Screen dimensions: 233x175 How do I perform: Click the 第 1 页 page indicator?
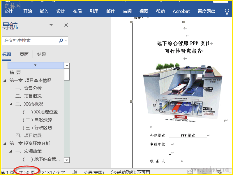click(8, 172)
